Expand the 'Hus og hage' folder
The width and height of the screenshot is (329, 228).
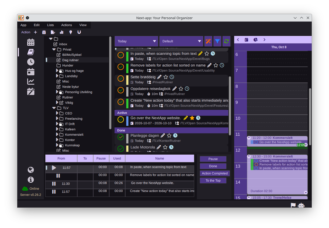(57, 71)
